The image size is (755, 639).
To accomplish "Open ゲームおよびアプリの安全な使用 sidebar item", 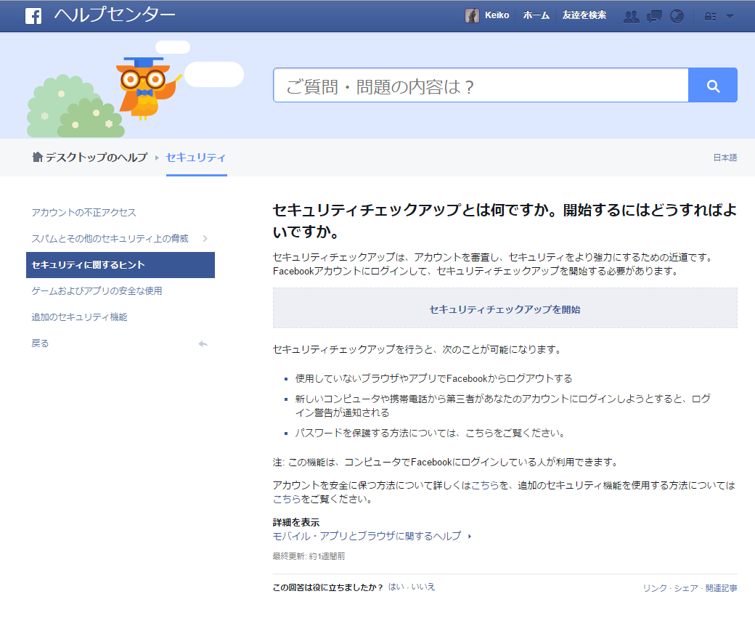I will pyautogui.click(x=97, y=291).
